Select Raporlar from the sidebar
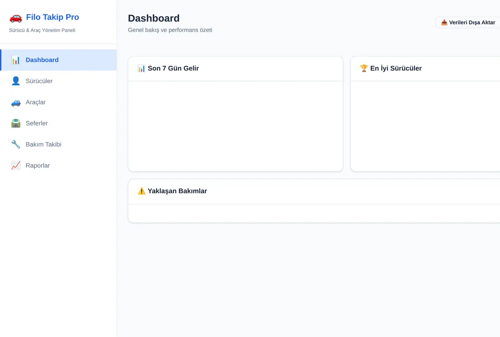This screenshot has width=500, height=337. [58, 165]
